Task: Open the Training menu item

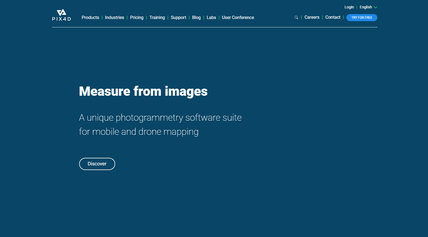Action: click(x=157, y=17)
